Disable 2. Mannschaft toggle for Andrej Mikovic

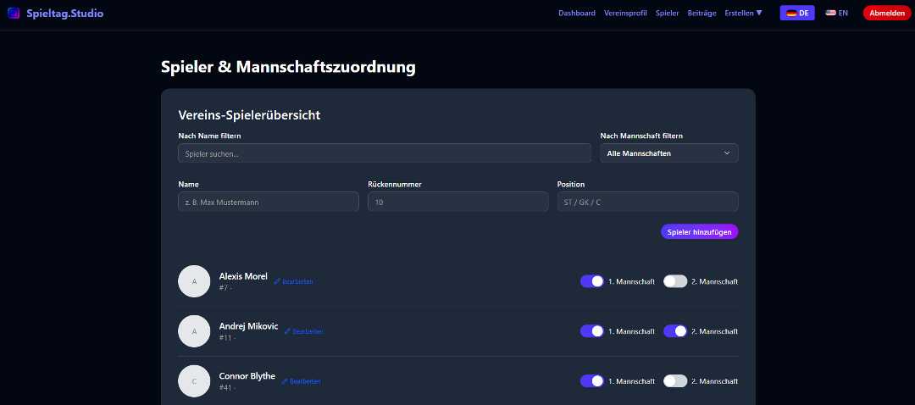(674, 331)
